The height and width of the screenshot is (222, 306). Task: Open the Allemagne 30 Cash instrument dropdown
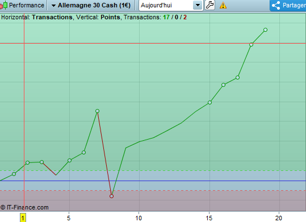(91, 5)
